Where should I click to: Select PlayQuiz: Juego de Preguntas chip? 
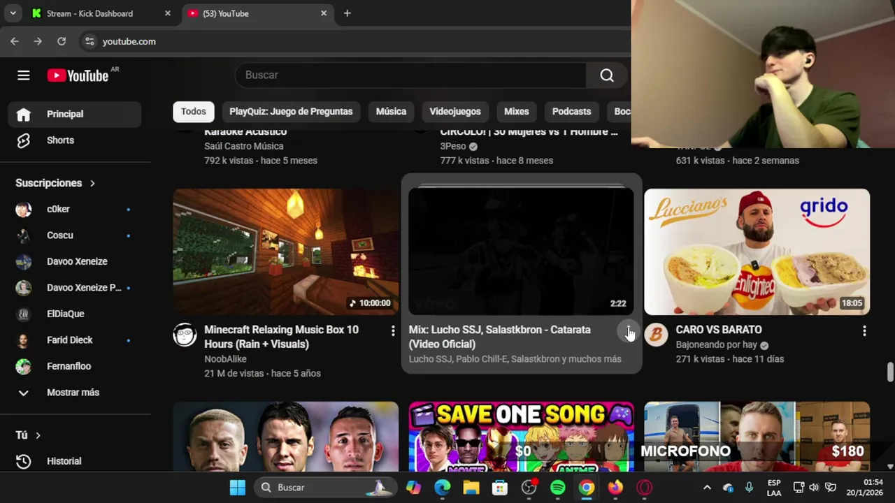pos(291,112)
